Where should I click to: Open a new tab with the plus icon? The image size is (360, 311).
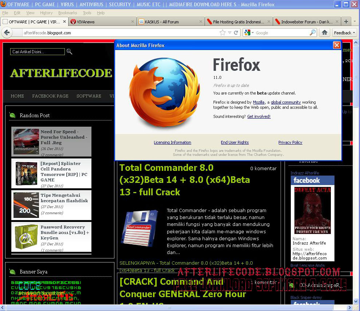tap(346, 21)
